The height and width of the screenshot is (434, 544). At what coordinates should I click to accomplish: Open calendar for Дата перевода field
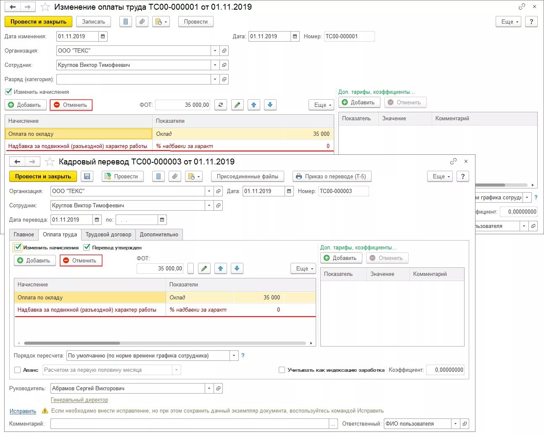click(x=97, y=220)
